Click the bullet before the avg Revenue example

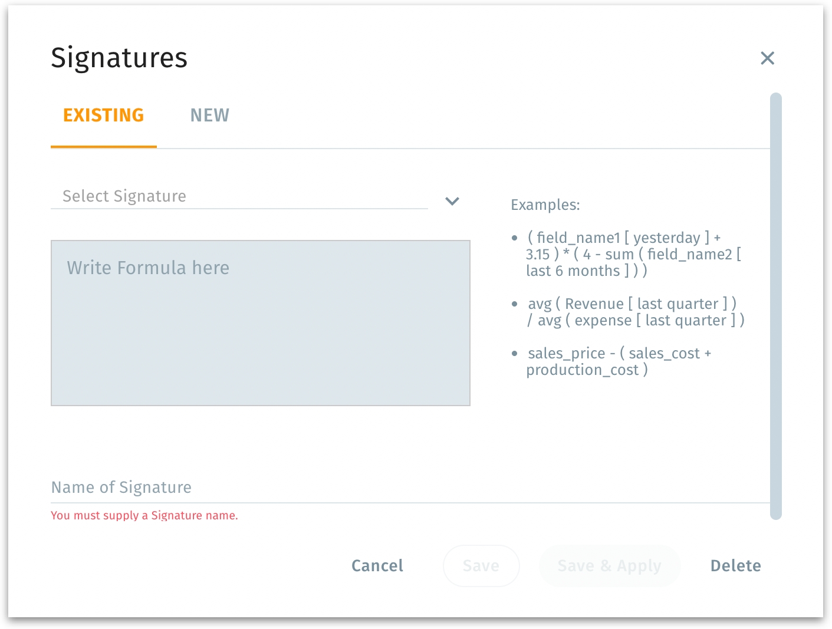click(x=515, y=304)
